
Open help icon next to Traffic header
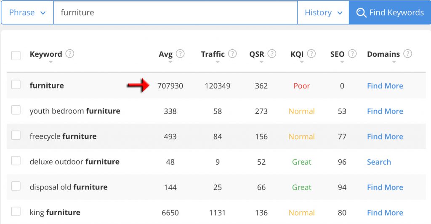pyautogui.click(x=232, y=53)
